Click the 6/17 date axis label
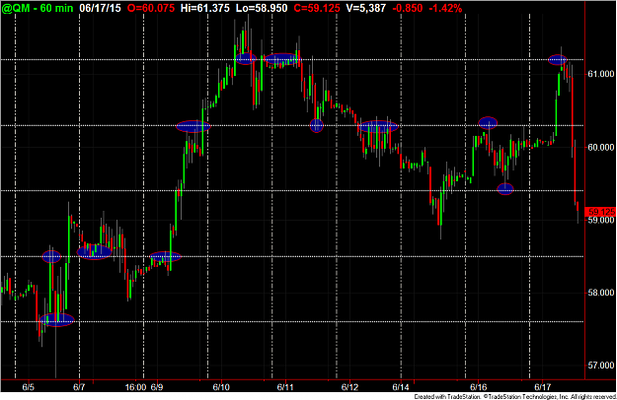Viewport: 617px width, 400px height. (542, 387)
